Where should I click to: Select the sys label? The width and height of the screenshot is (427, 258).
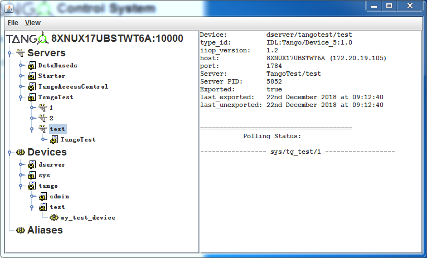coord(44,176)
